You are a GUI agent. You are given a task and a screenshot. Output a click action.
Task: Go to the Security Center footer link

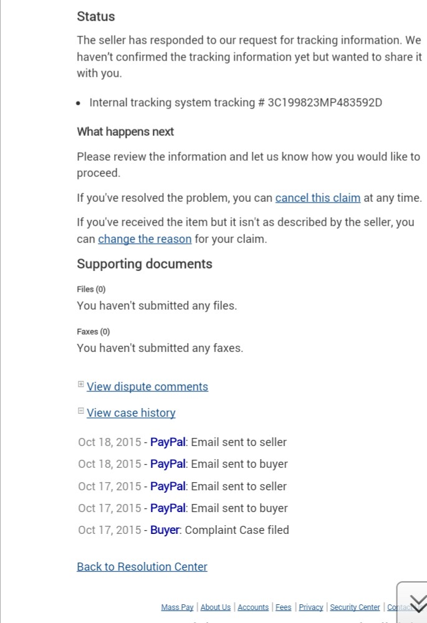pos(355,607)
